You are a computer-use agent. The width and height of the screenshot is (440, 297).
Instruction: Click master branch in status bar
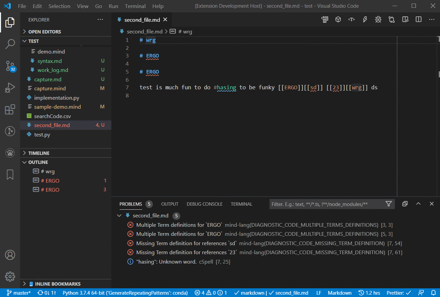19,293
